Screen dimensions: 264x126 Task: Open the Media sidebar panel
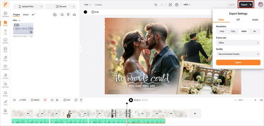[x=5, y=23]
